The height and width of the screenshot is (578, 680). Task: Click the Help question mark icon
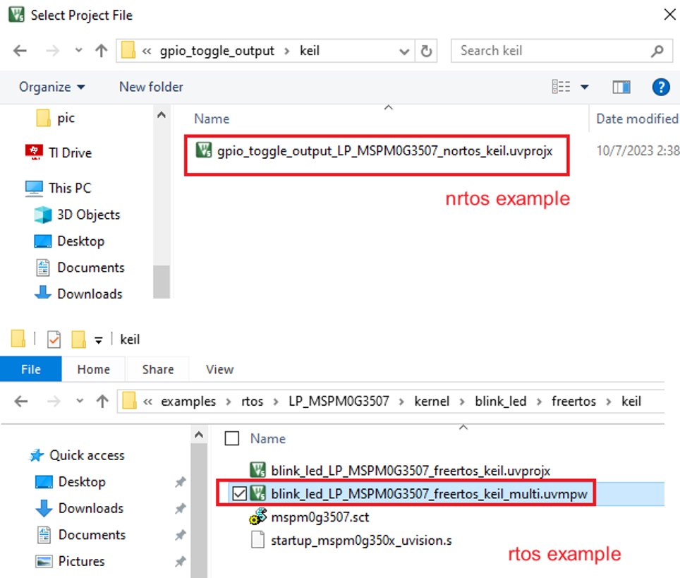660,87
